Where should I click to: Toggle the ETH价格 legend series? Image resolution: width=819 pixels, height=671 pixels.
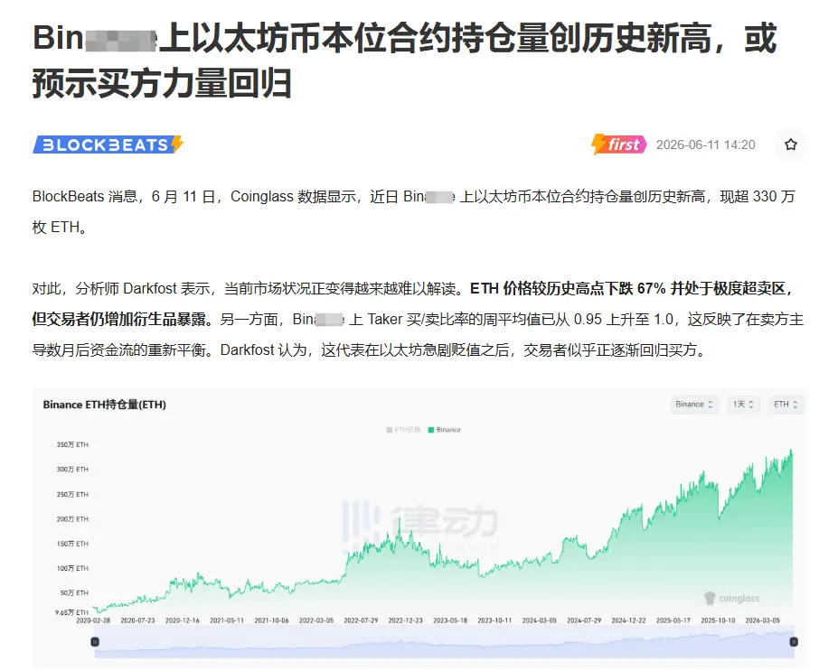pos(403,430)
